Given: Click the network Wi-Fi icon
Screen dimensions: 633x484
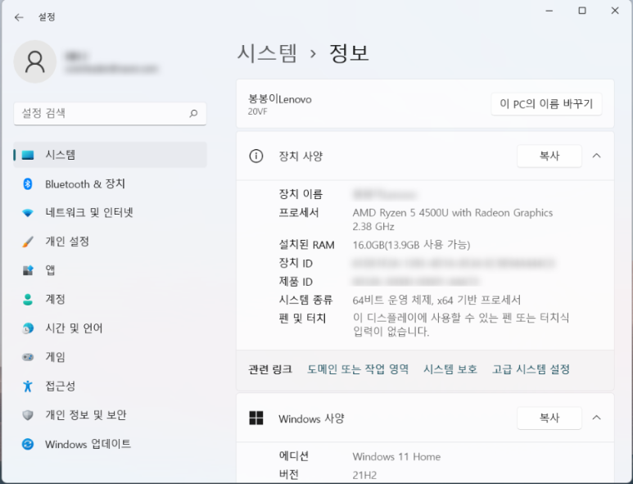Looking at the screenshot, I should (x=28, y=213).
